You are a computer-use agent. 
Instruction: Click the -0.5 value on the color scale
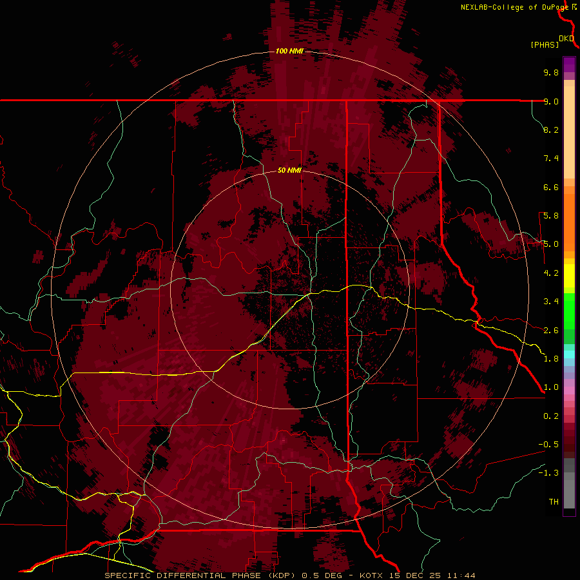click(548, 445)
